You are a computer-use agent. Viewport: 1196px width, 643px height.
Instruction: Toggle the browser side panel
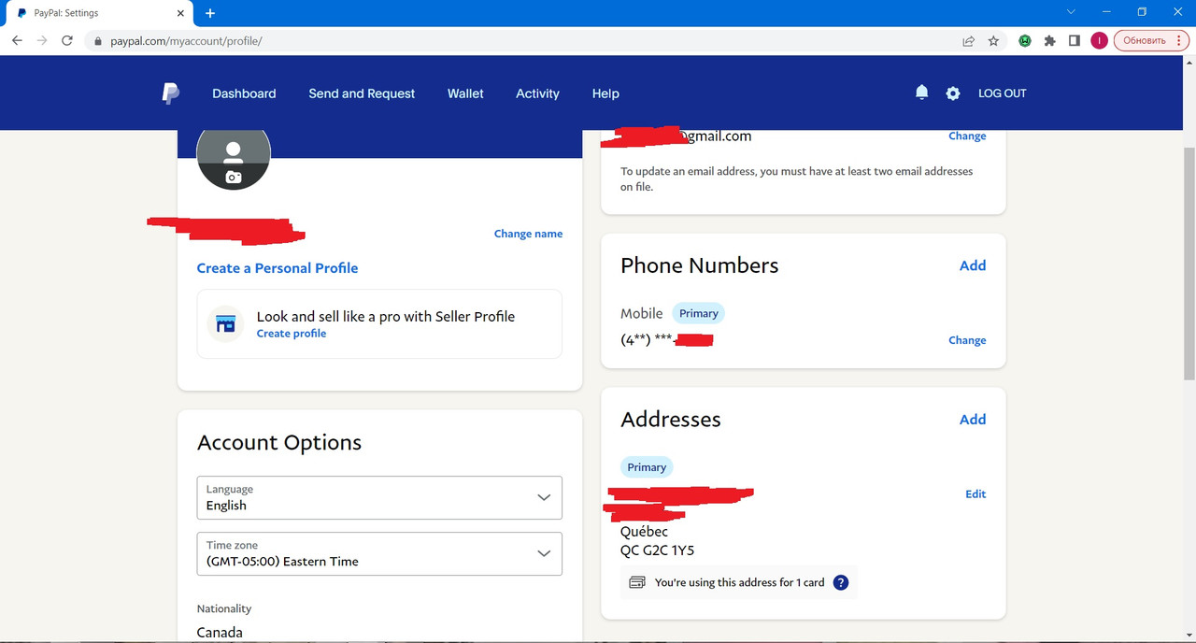click(x=1075, y=41)
